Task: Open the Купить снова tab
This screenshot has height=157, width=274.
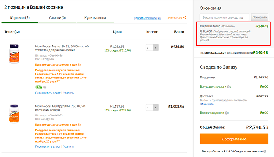Action: 95,18
